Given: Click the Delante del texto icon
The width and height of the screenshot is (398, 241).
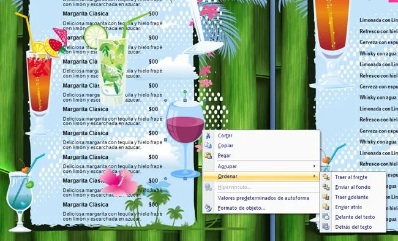Looking at the screenshot, I should (326, 217).
